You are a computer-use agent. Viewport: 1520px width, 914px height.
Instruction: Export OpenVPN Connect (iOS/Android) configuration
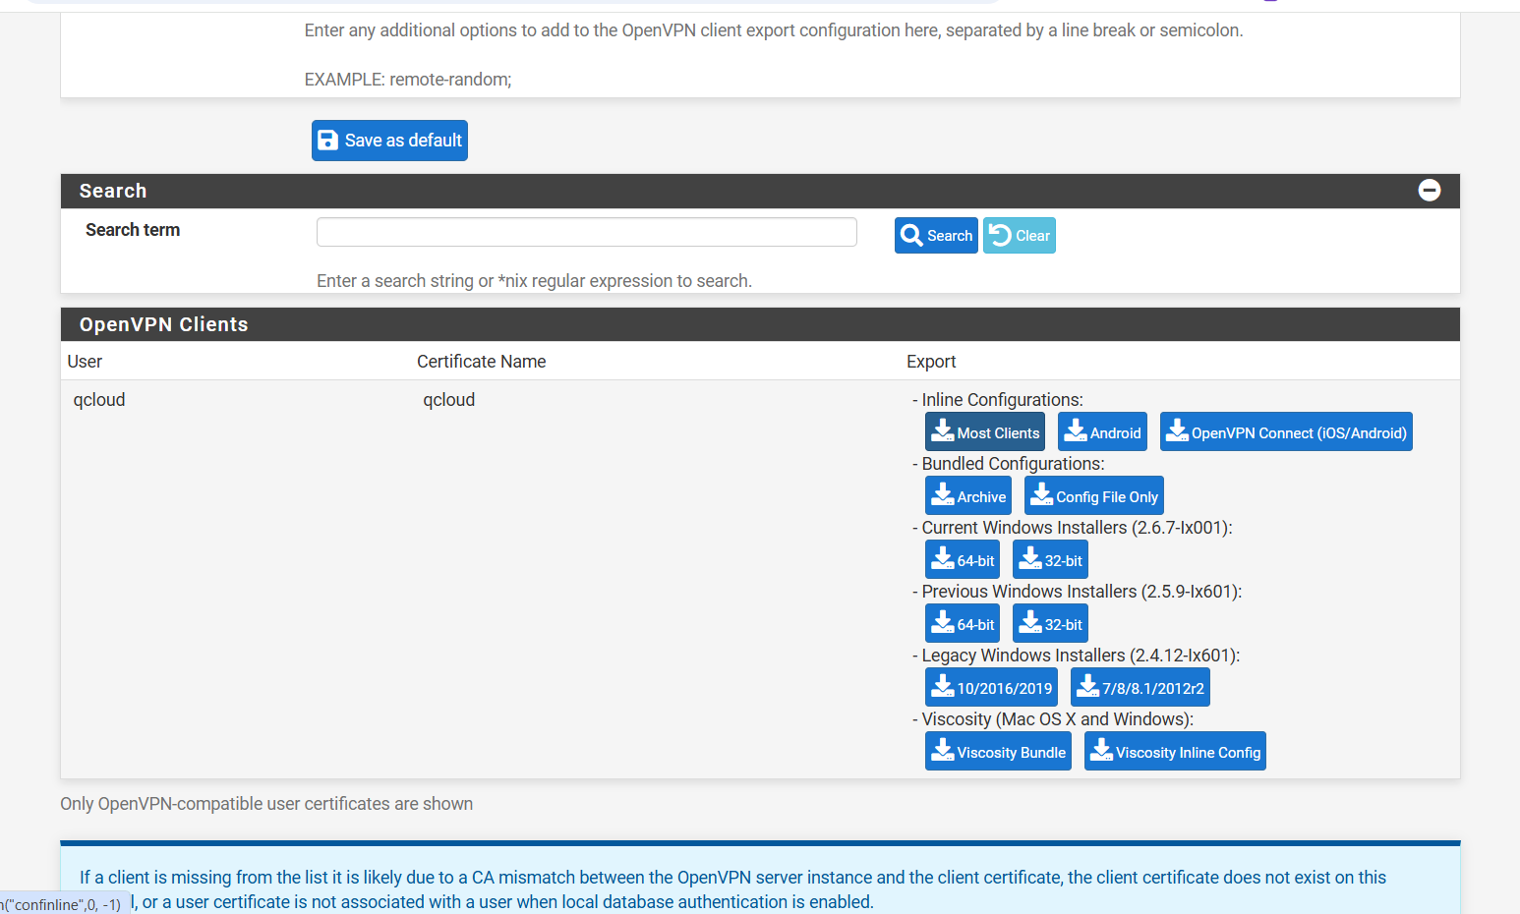1285,432
